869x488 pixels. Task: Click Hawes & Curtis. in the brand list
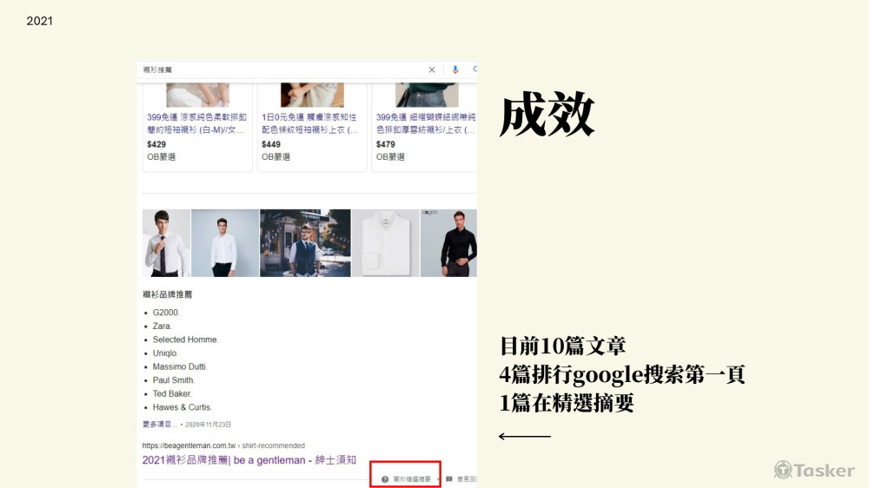182,407
